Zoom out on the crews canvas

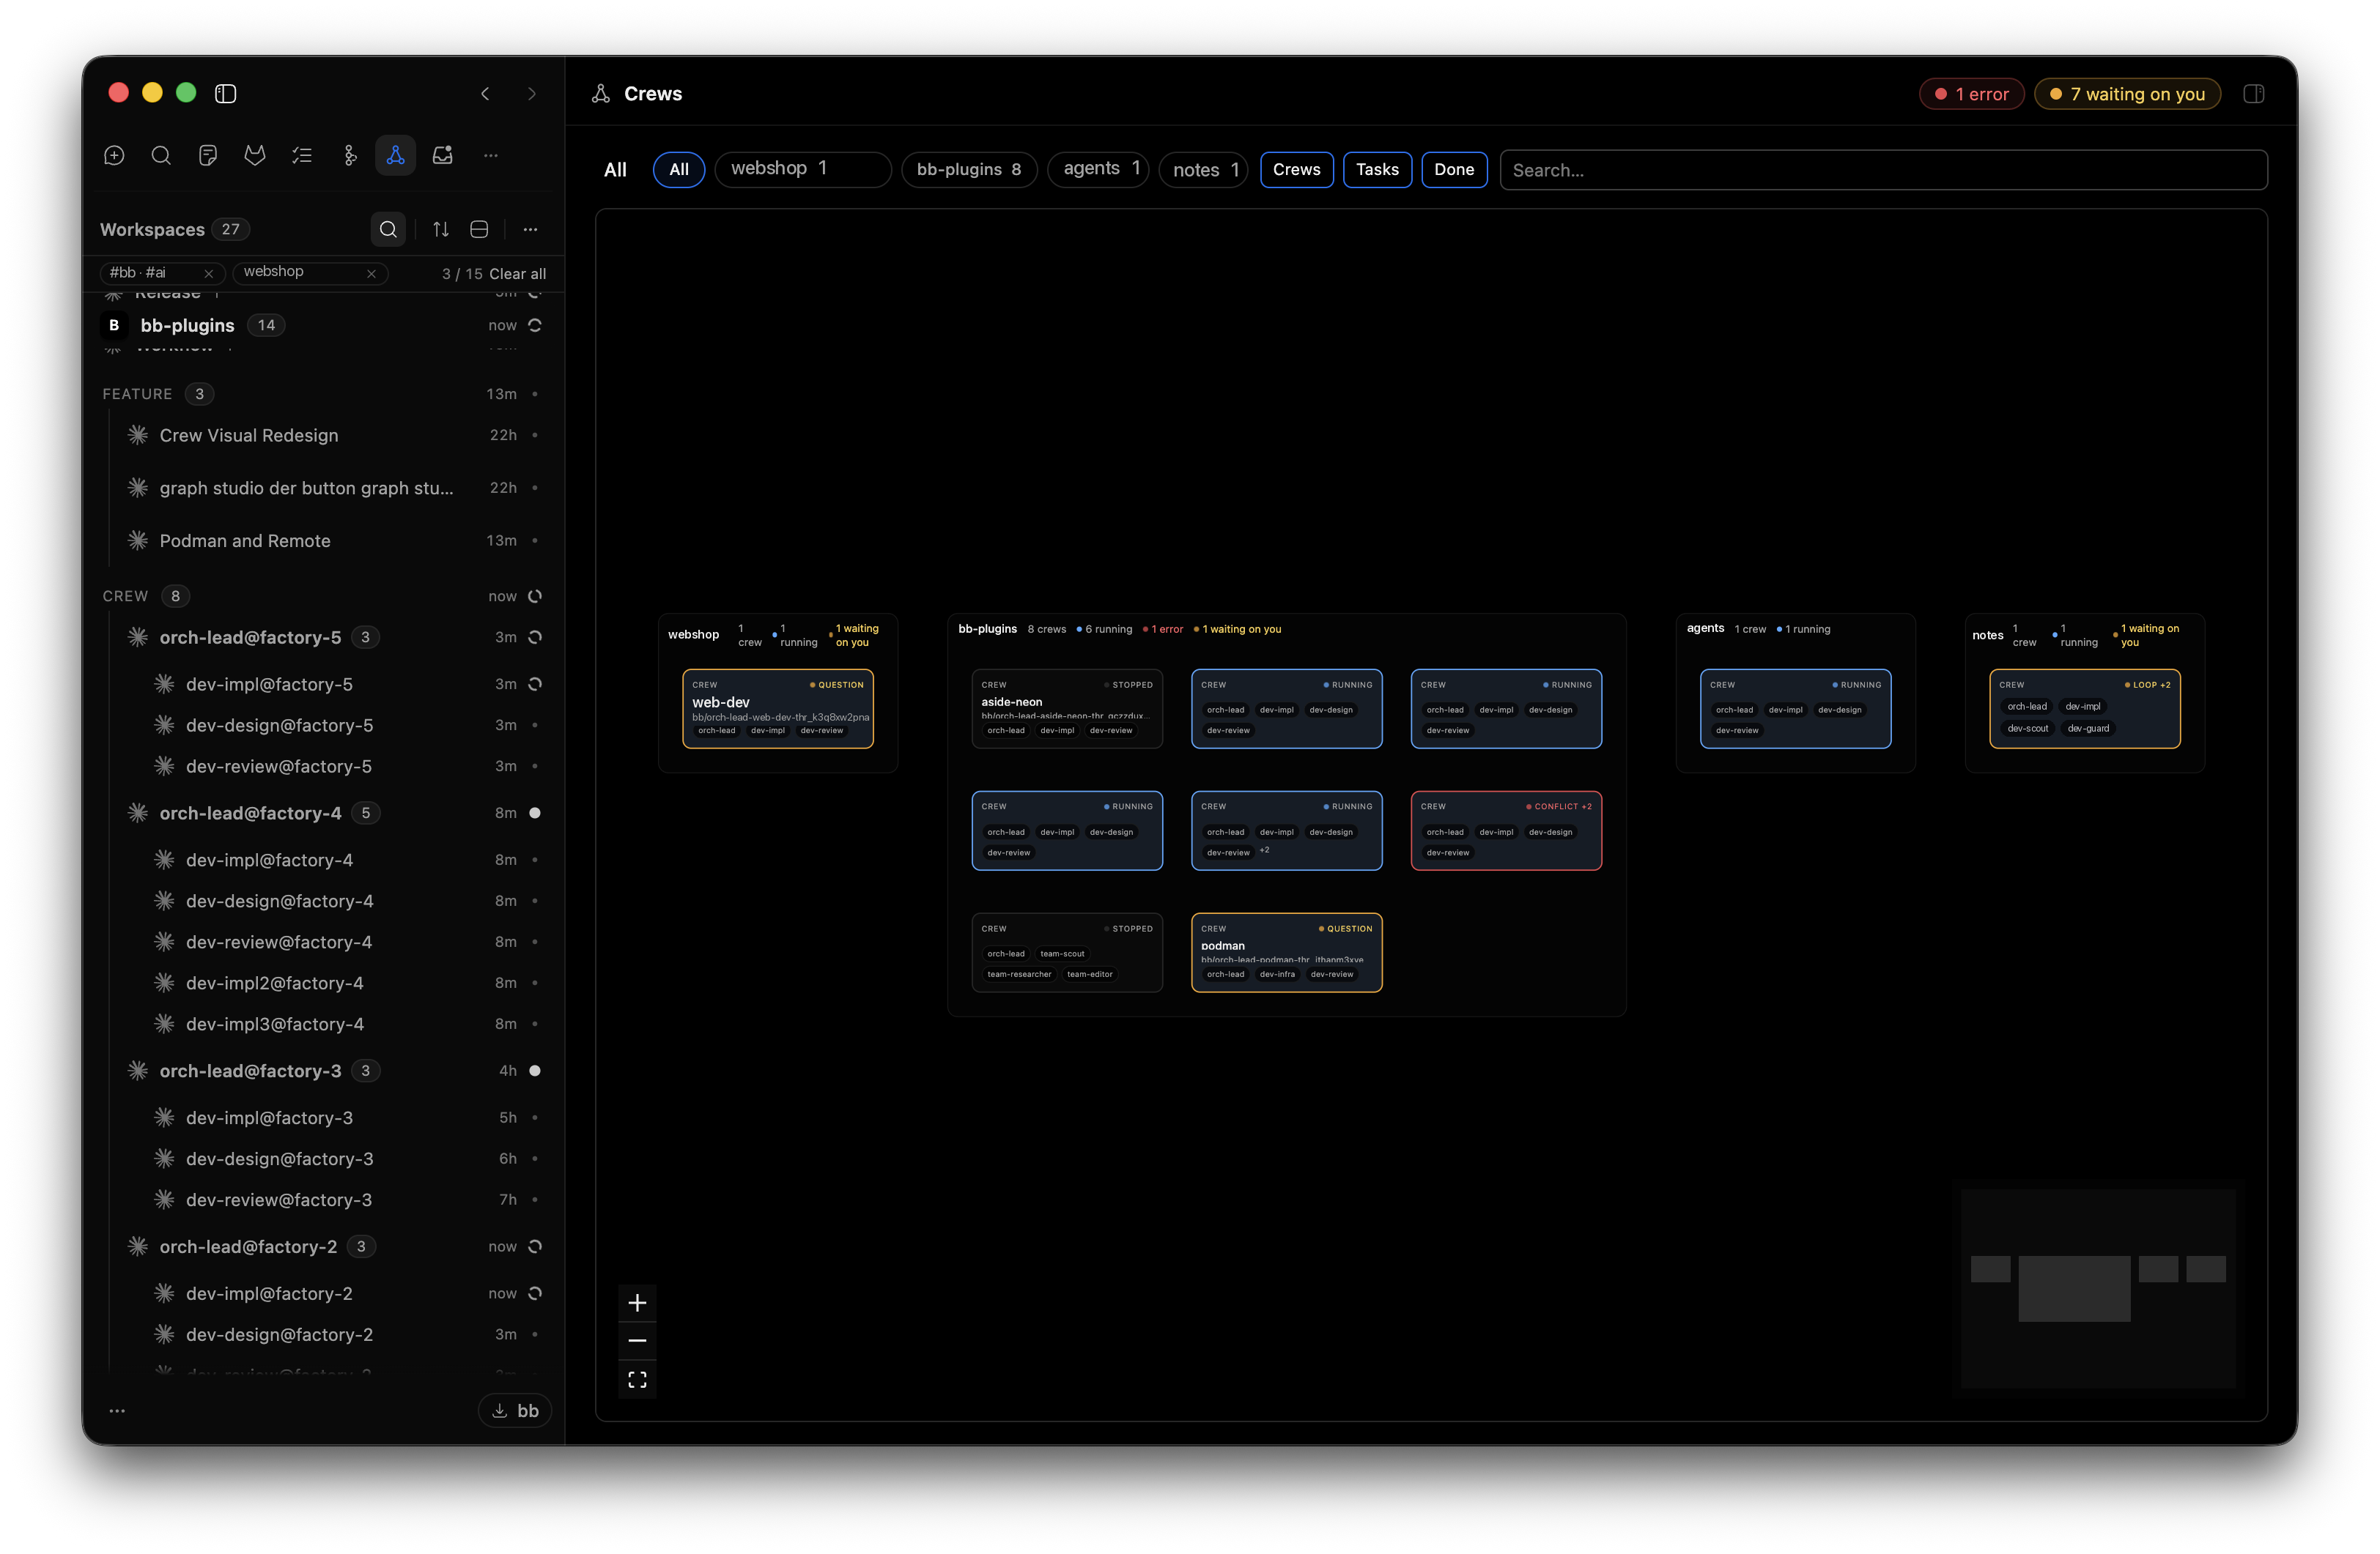637,1340
